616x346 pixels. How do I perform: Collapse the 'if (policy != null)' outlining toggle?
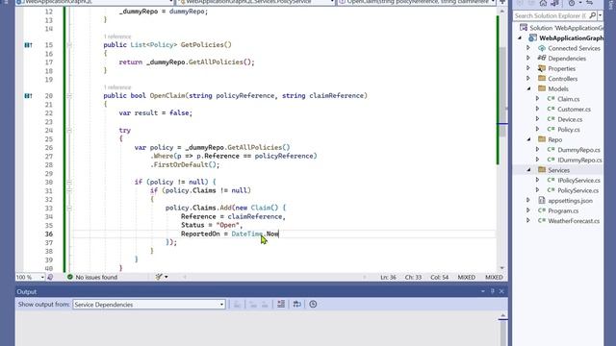[69, 182]
